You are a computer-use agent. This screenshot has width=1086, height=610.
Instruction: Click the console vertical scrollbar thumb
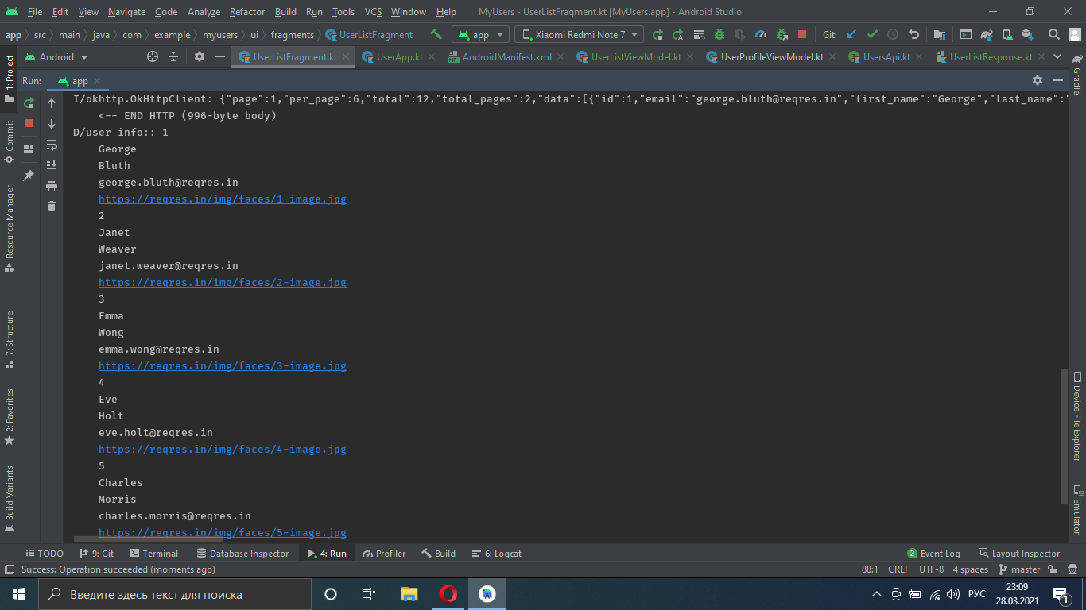pos(1065,436)
